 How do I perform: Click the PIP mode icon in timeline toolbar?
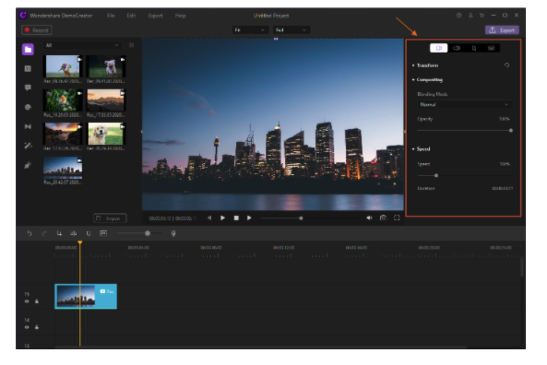(103, 233)
